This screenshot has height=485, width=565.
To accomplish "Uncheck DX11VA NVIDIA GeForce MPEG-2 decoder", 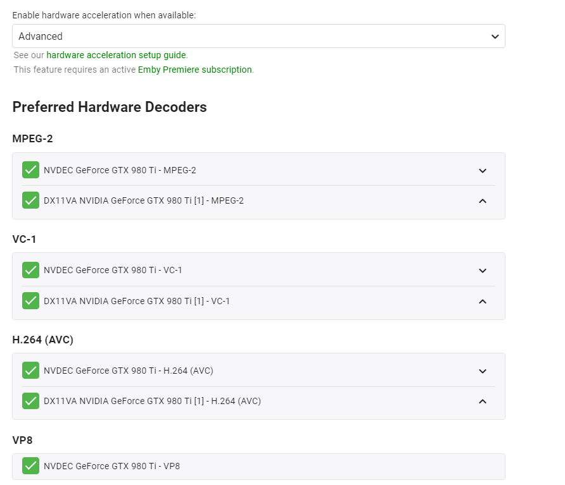I will click(x=30, y=200).
